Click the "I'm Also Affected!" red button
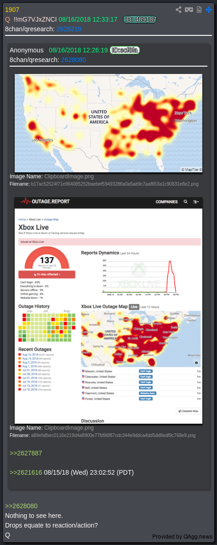The image size is (217, 545). tap(47, 275)
